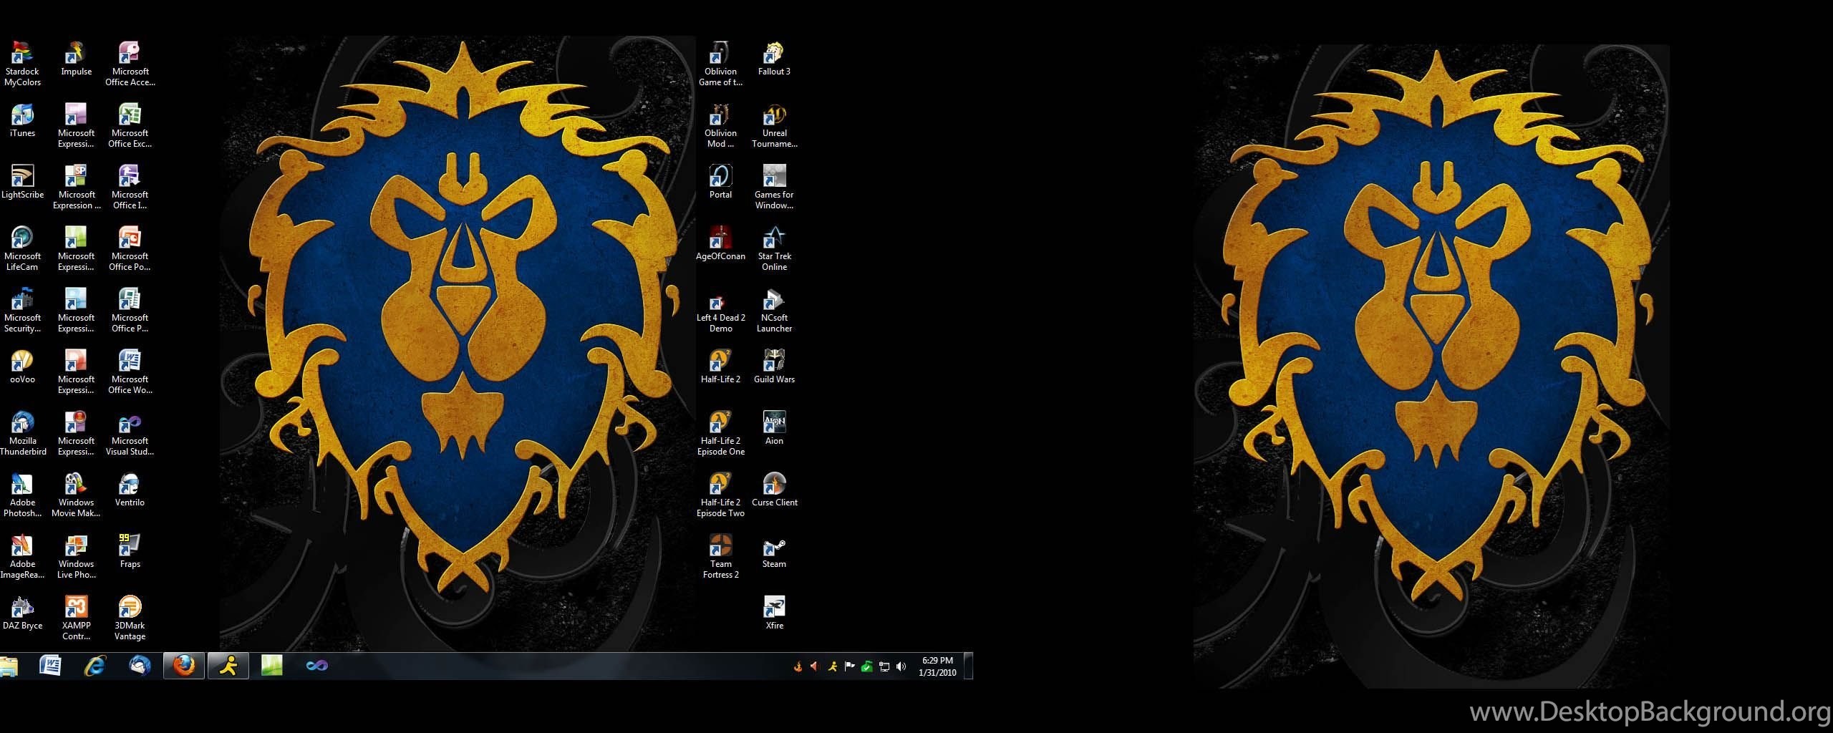Click the Show Desktop button beside the clock
The width and height of the screenshot is (1833, 733).
(969, 666)
